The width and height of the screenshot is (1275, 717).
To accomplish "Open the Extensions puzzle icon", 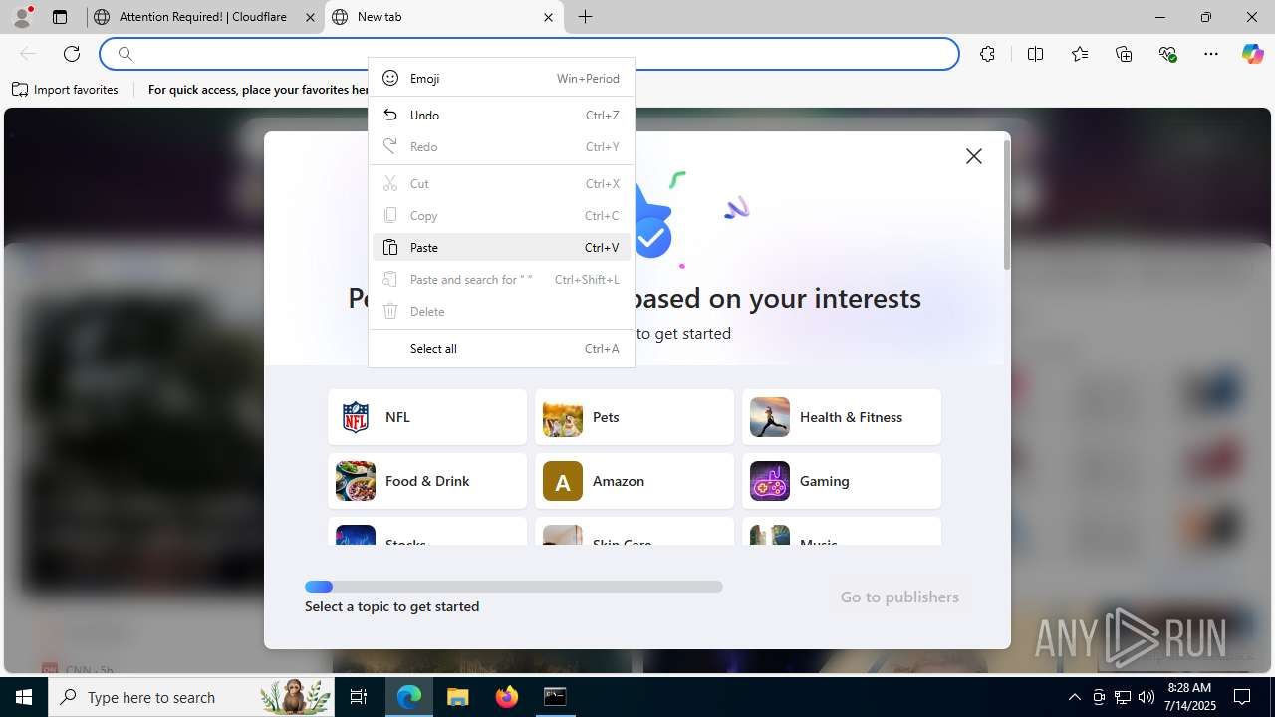I will click(x=987, y=54).
